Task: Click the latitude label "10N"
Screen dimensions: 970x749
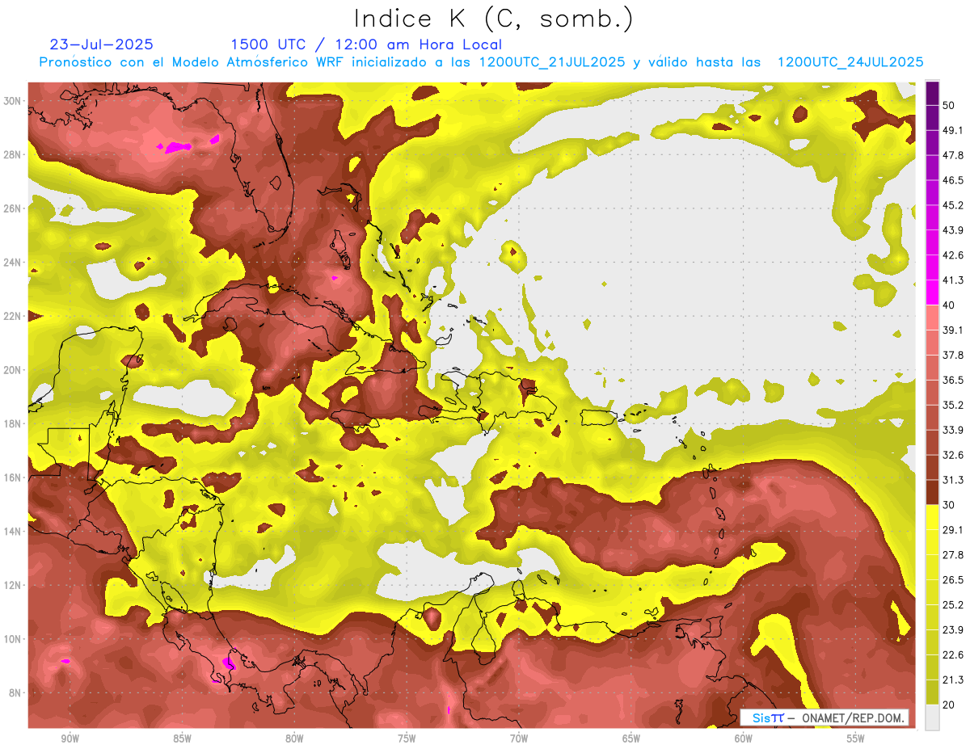Action: coord(13,639)
